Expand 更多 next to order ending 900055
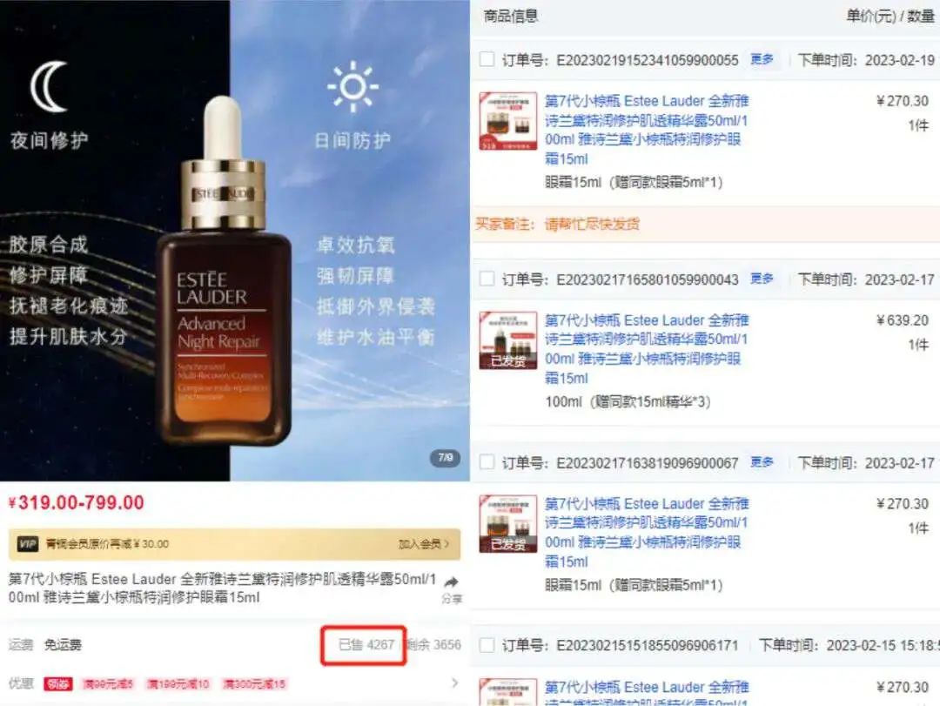Viewport: 940px width, 706px height. coord(762,59)
